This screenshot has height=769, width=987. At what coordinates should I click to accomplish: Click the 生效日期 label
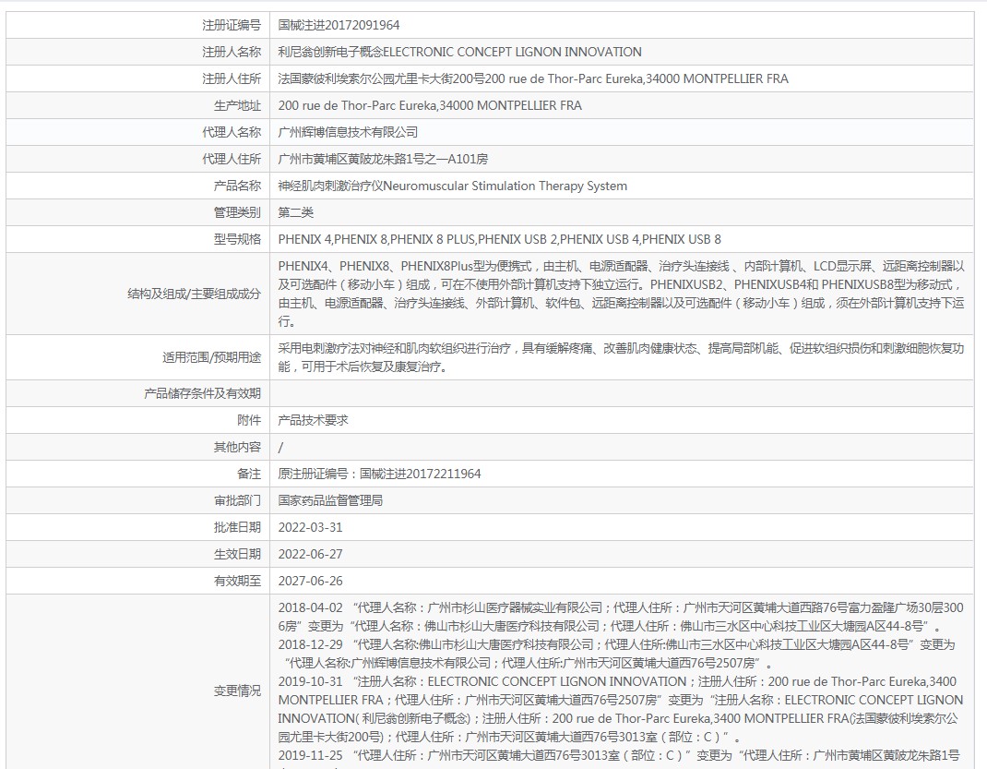237,554
